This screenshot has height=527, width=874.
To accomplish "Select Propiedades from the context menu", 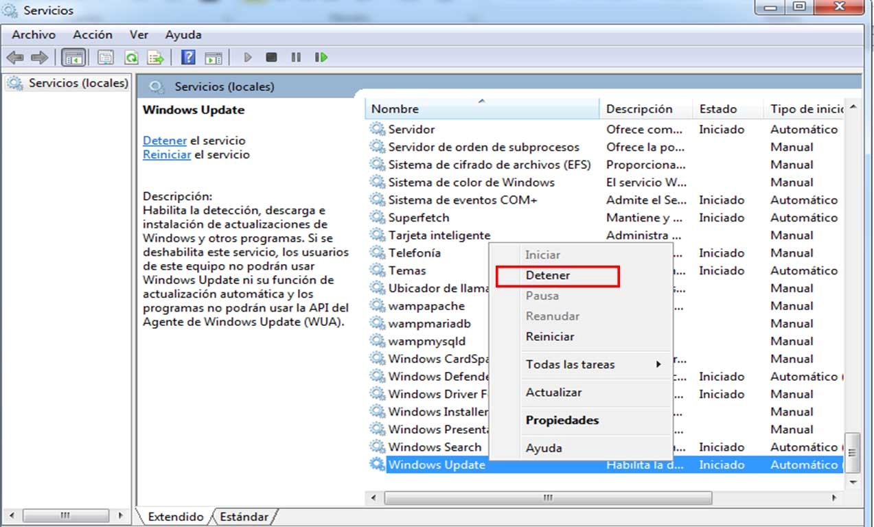I will coord(563,420).
